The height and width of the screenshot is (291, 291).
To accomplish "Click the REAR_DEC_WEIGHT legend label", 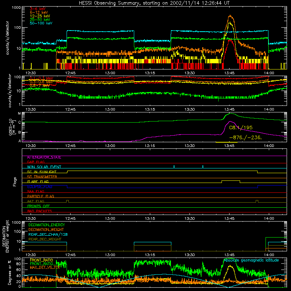I will tap(45, 239).
